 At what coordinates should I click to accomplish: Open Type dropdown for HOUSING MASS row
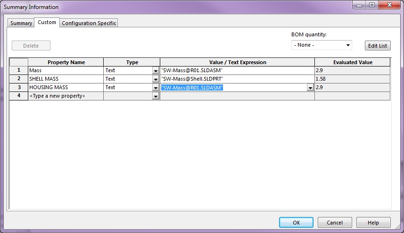pos(156,88)
